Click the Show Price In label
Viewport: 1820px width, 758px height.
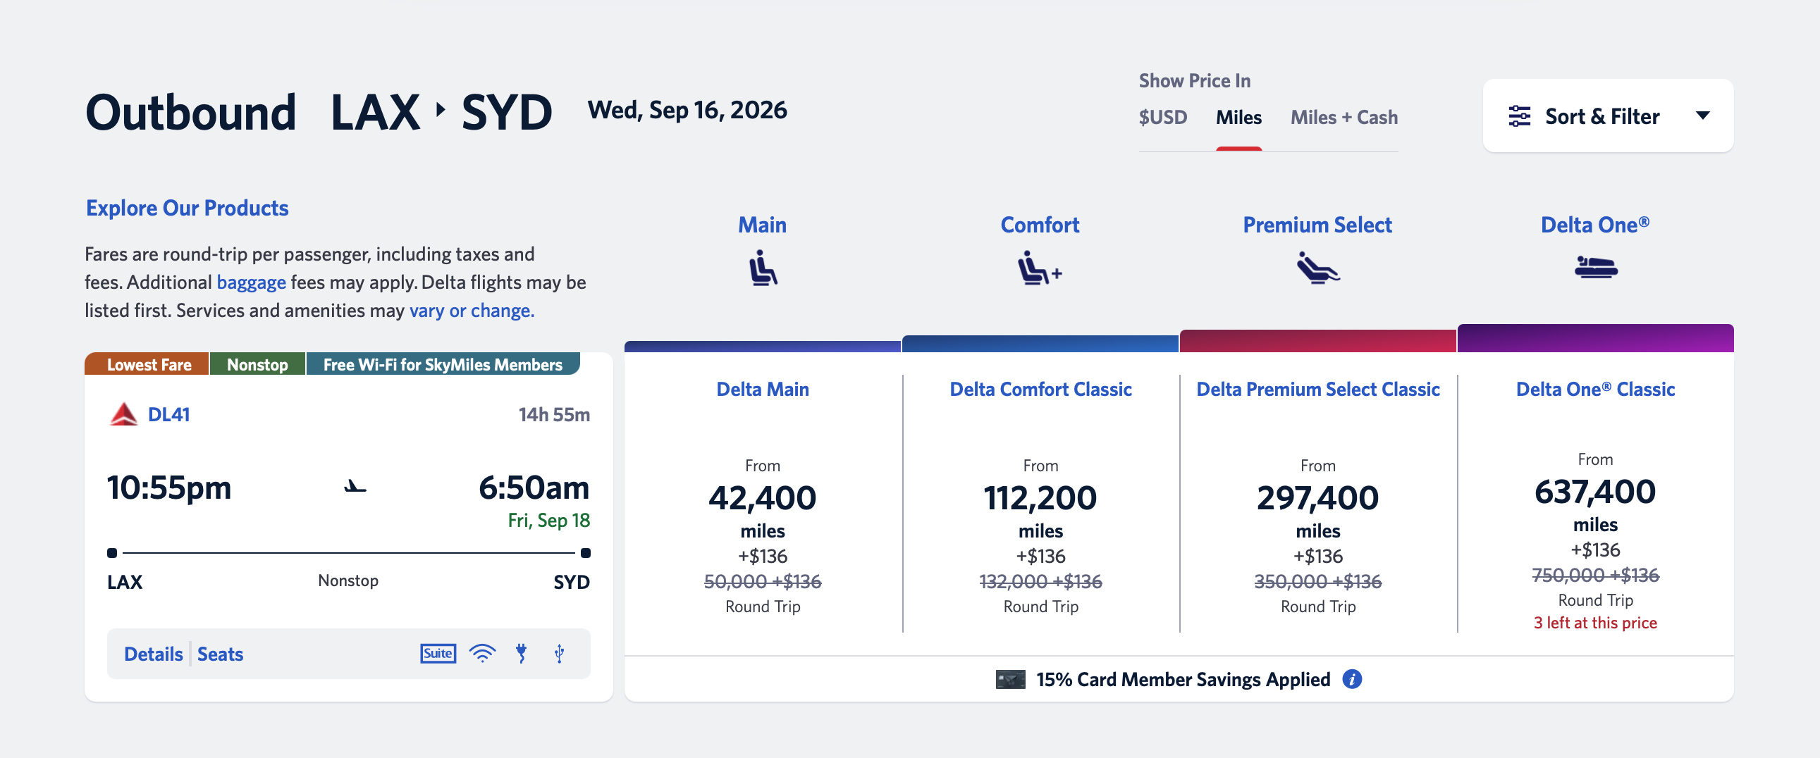tap(1195, 80)
